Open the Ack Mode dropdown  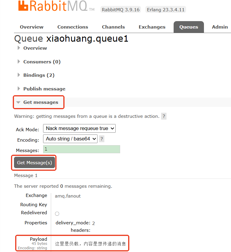pyautogui.click(x=79, y=129)
